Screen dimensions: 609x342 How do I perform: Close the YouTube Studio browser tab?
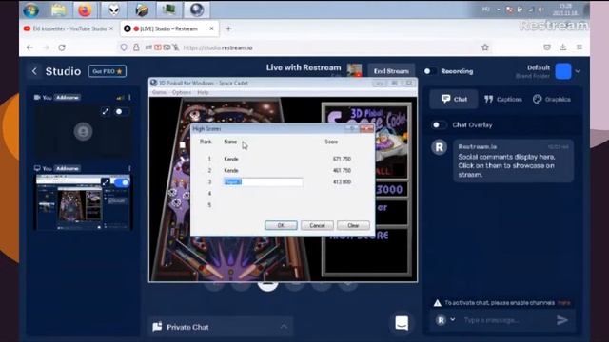pos(111,28)
